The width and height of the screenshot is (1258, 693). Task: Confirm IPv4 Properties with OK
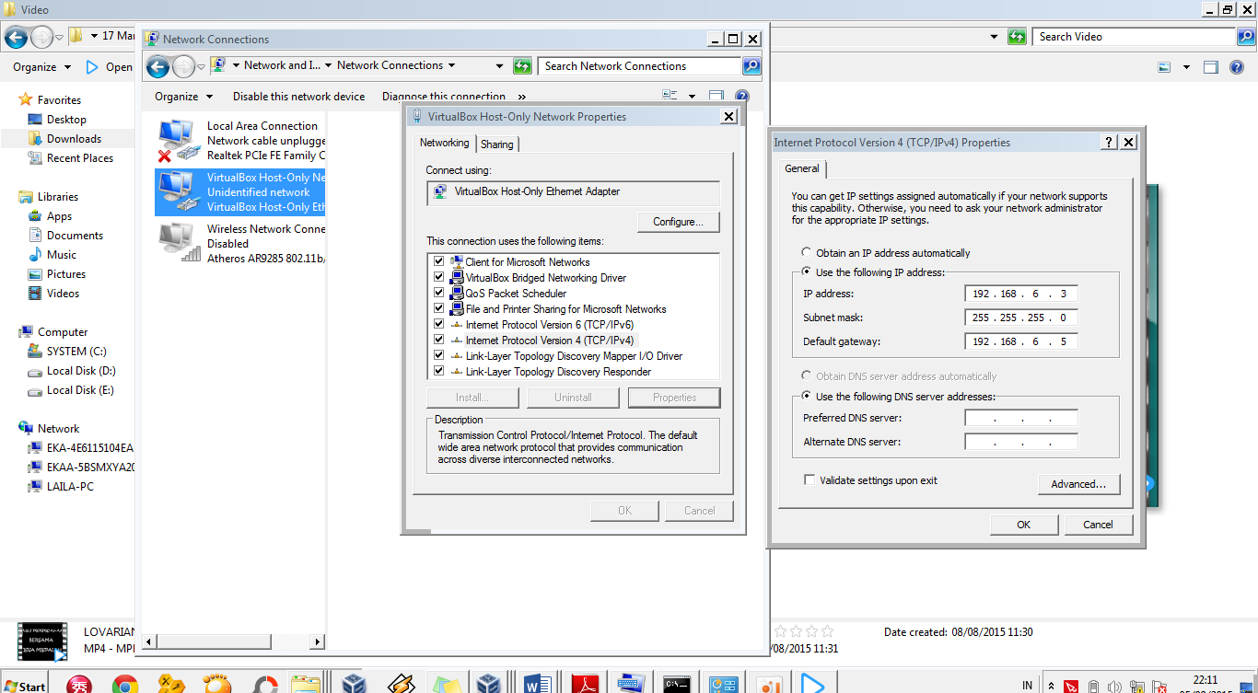pyautogui.click(x=1023, y=525)
